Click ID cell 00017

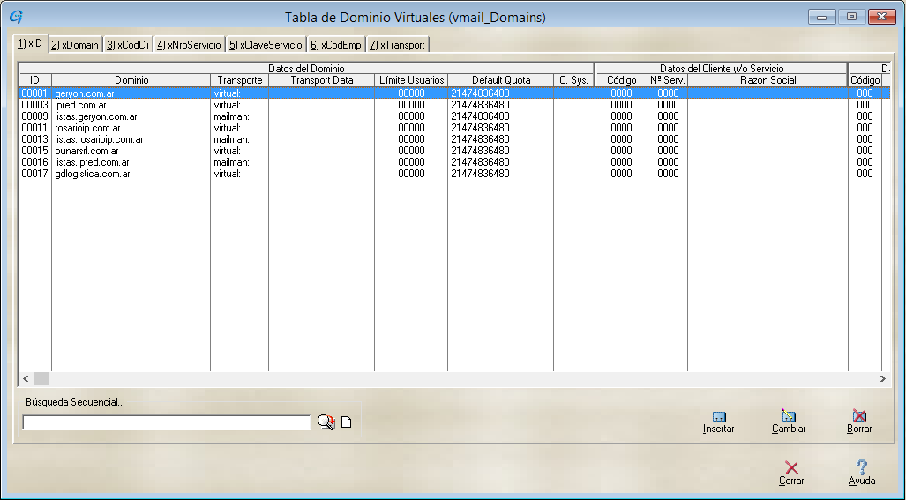point(34,174)
